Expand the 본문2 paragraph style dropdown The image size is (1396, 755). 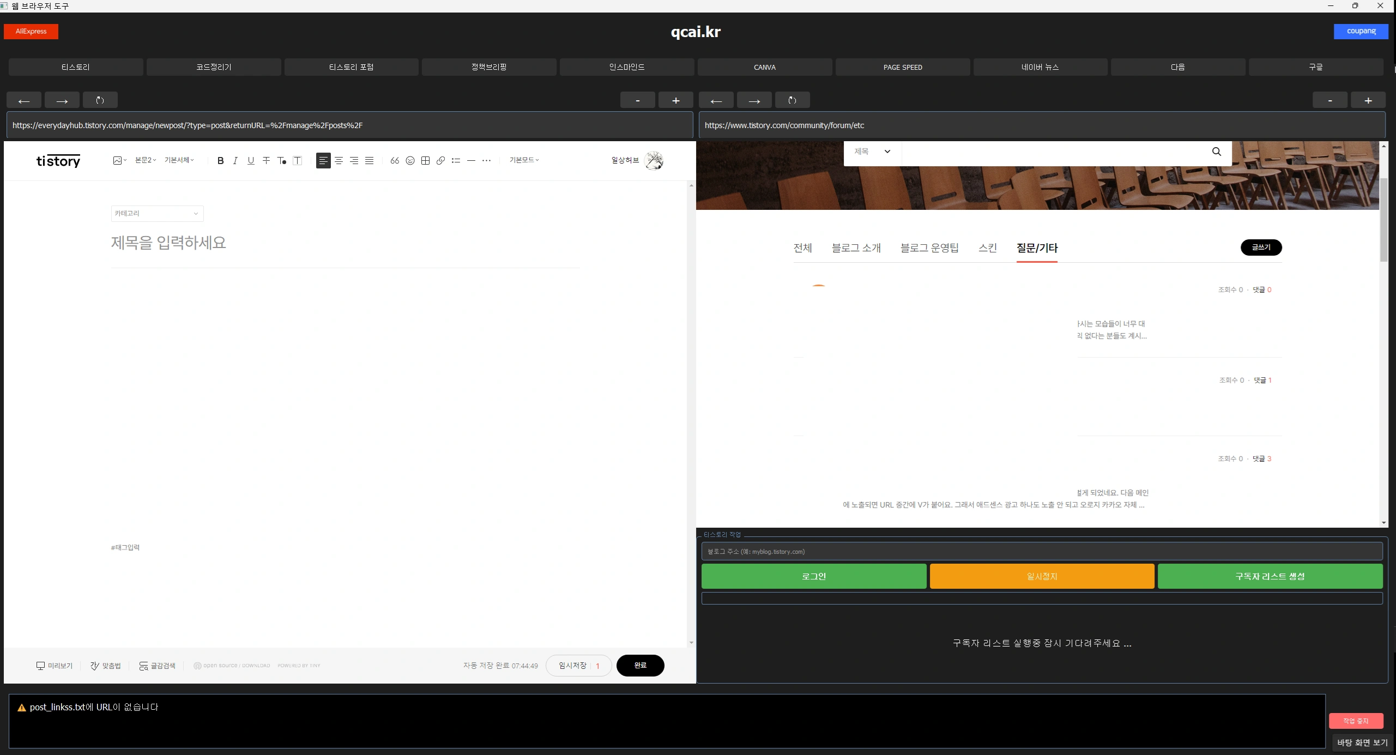146,160
